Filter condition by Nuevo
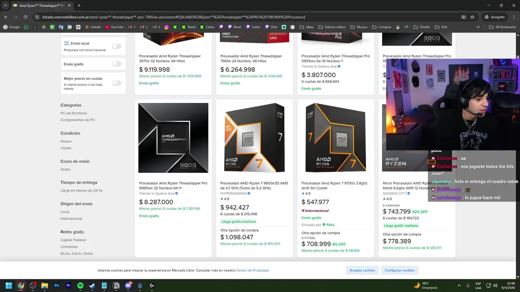The height and width of the screenshot is (292, 520). pyautogui.click(x=66, y=141)
